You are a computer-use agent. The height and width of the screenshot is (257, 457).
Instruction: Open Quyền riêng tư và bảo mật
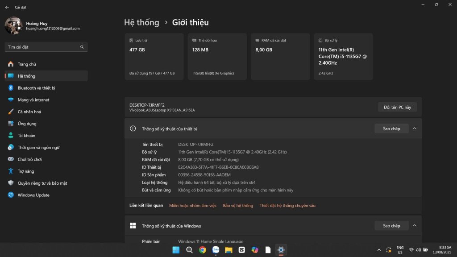click(46, 183)
